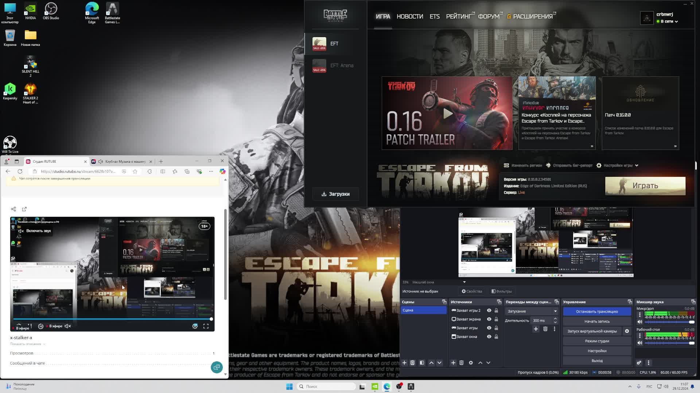
Task: Delete selected scene with Scenes trash icon
Action: point(412,363)
